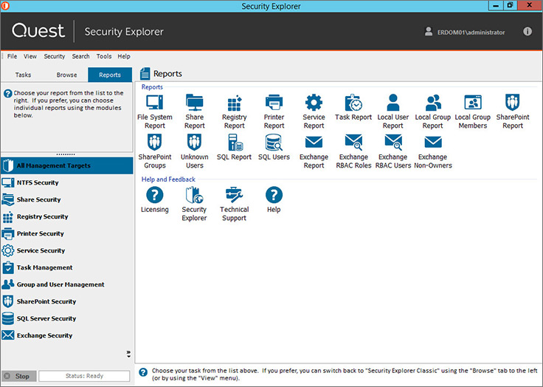Open the File System Report
Viewport: 543px width, 387px height.
[x=154, y=112]
